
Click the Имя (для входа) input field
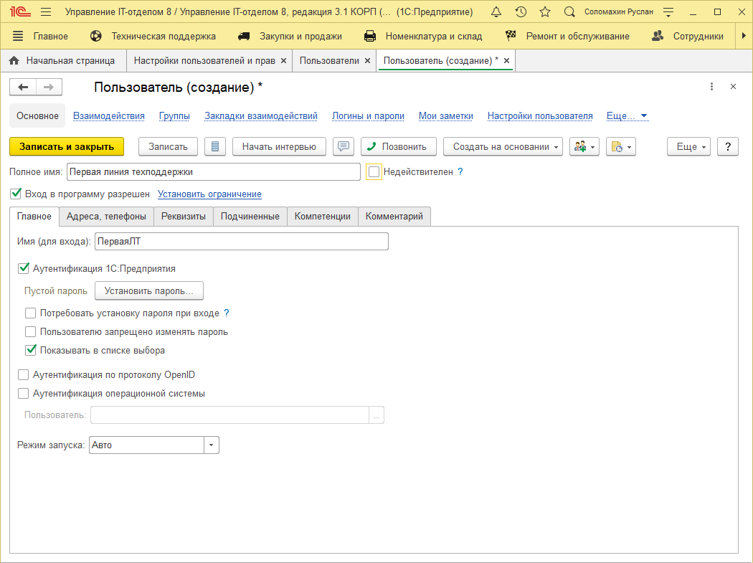click(x=241, y=242)
